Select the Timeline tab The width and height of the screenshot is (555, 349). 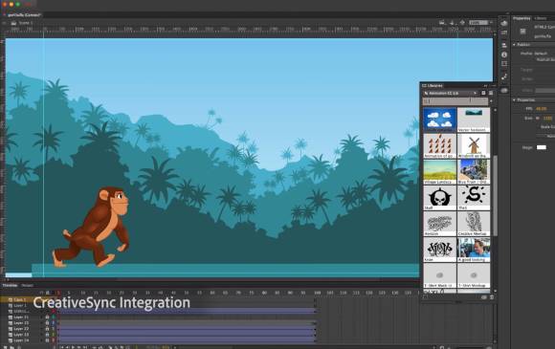click(10, 285)
